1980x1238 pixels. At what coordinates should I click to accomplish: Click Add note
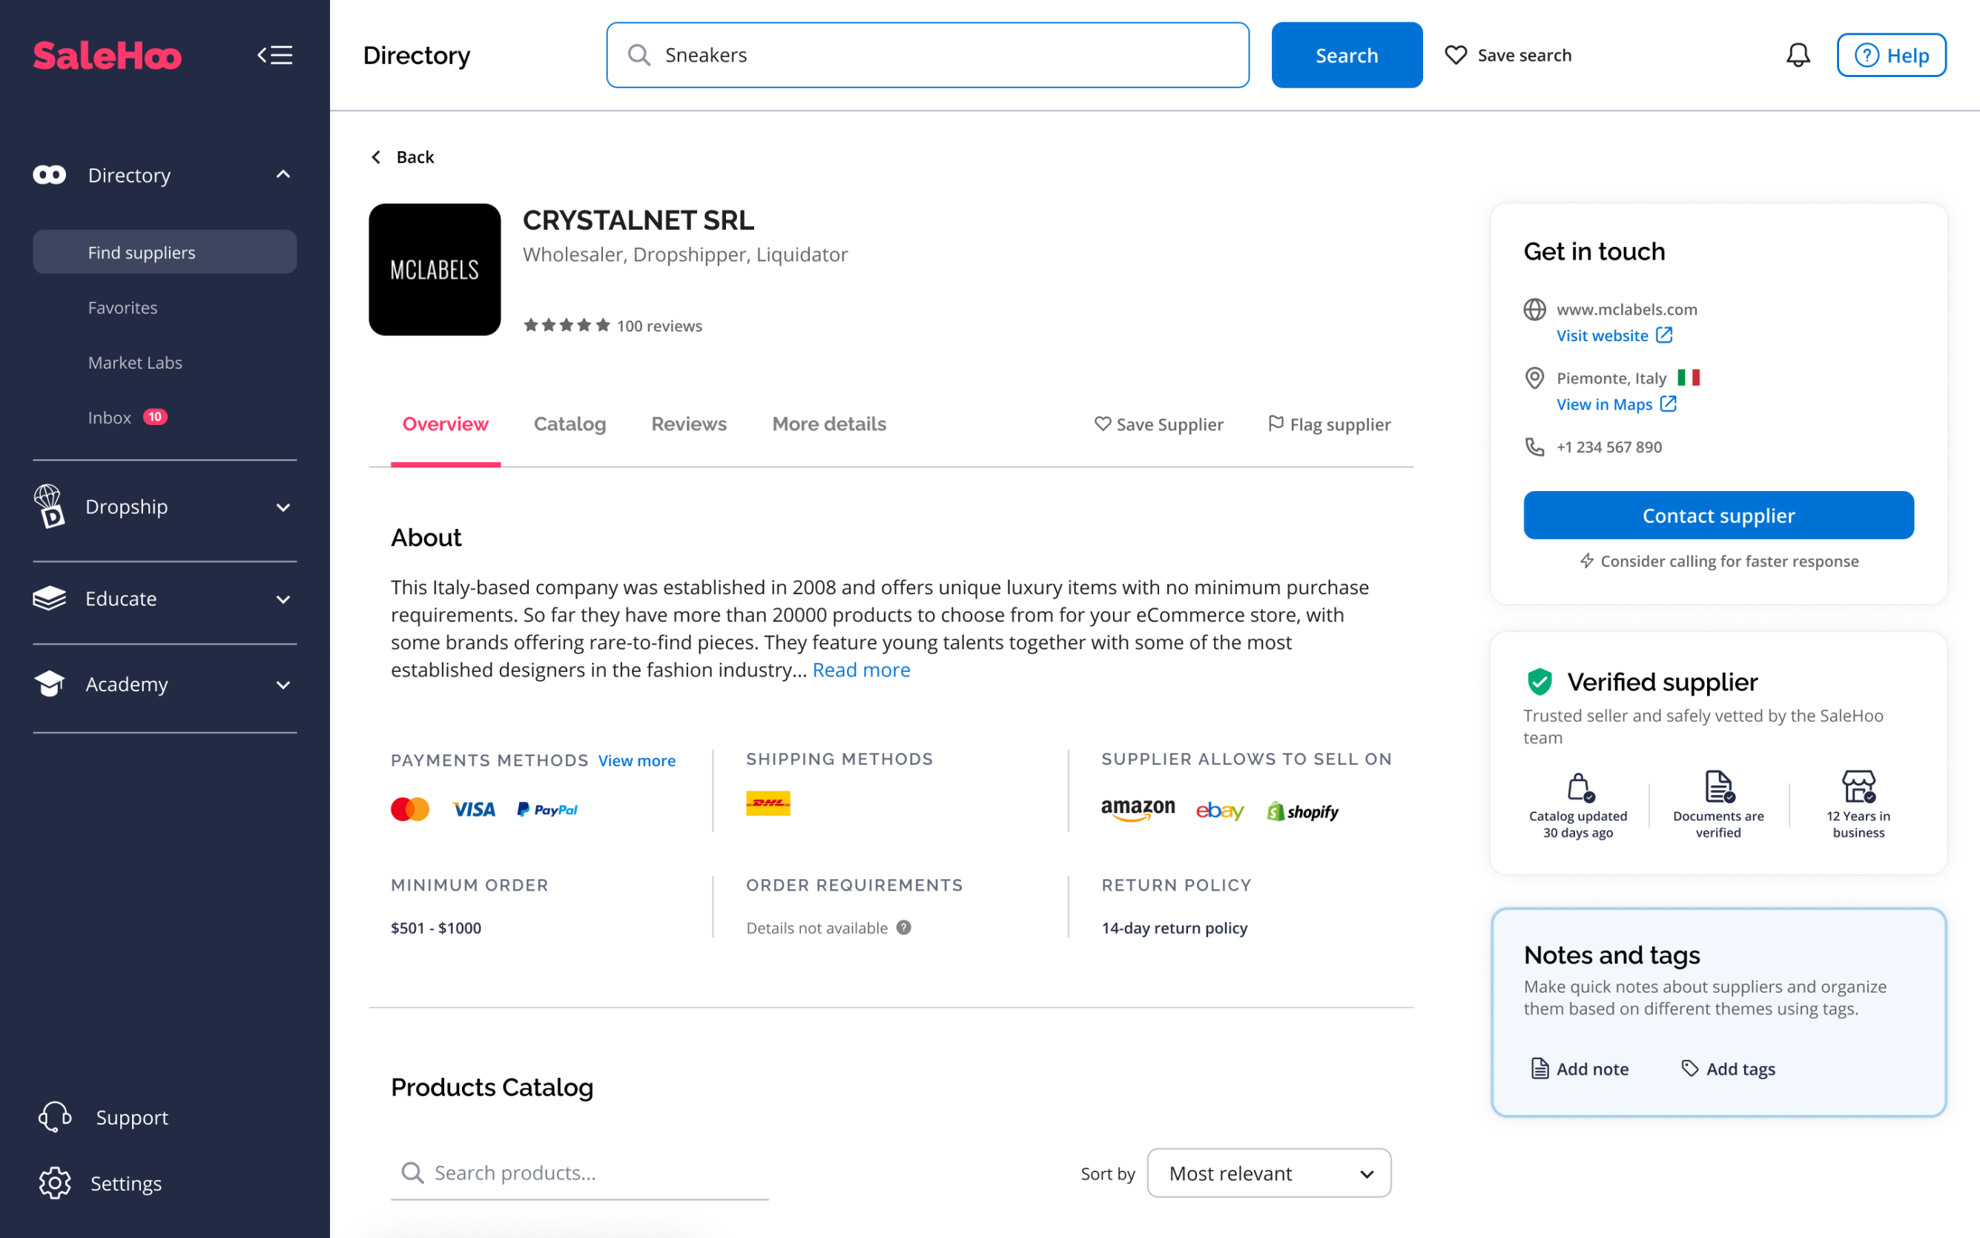point(1579,1069)
